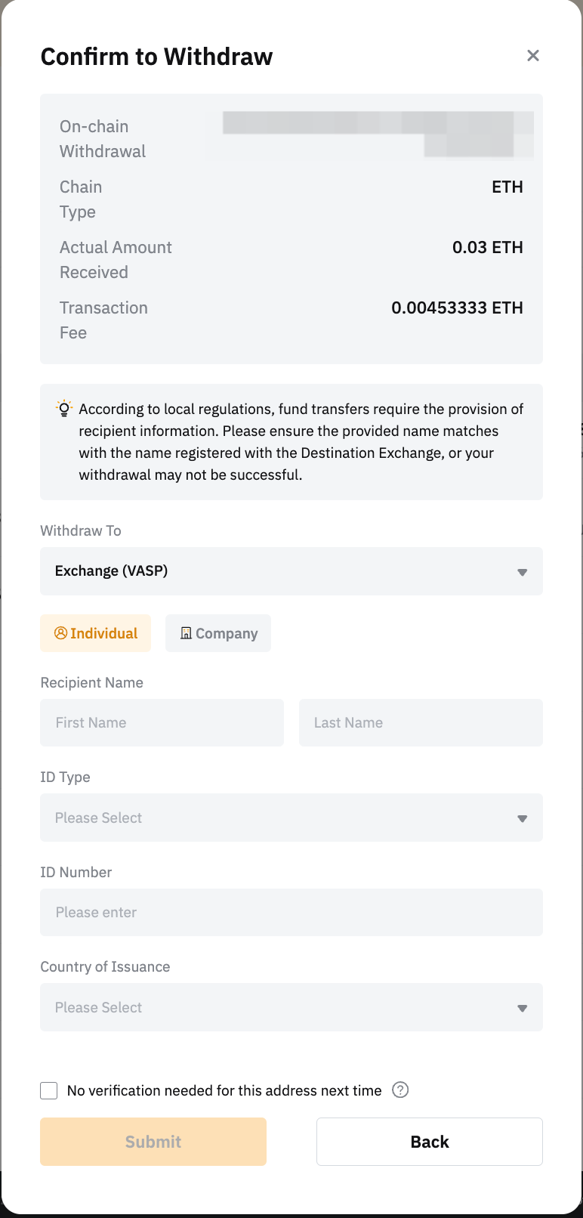Tick the no verification needed checkbox

click(x=49, y=1090)
